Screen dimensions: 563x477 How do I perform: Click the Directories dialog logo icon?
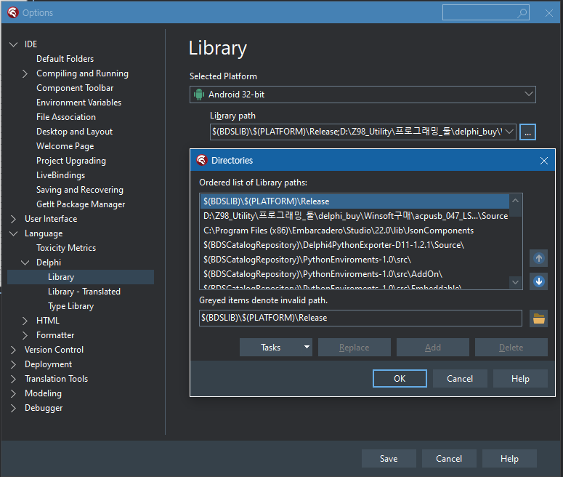click(x=202, y=160)
